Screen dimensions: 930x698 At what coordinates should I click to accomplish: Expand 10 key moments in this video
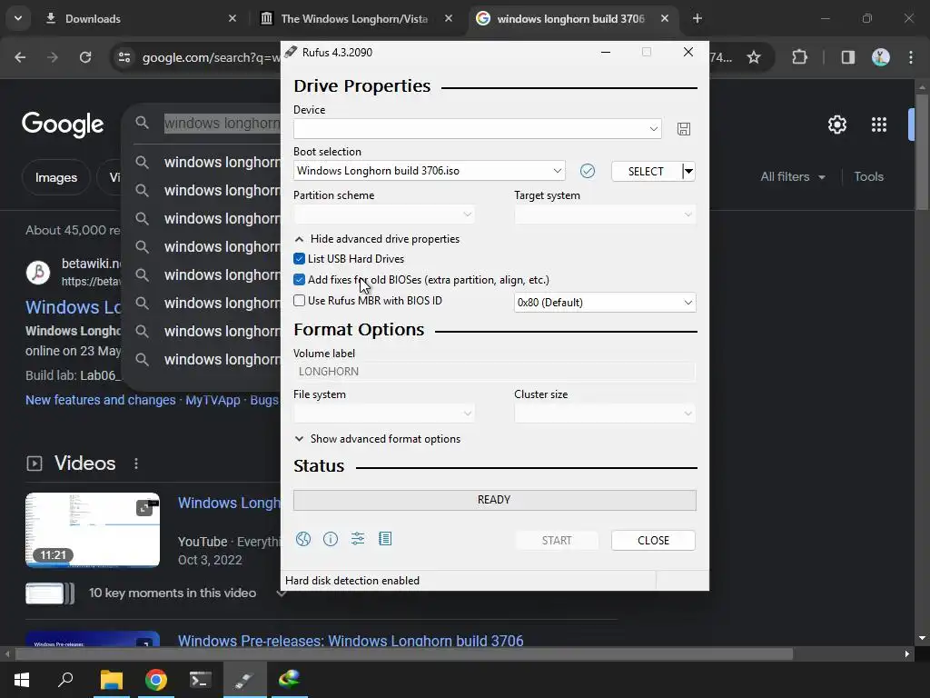[x=281, y=593]
